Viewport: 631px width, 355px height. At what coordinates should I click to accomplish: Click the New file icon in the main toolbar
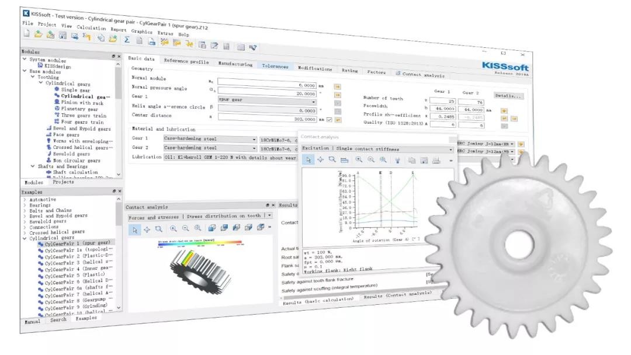click(26, 33)
